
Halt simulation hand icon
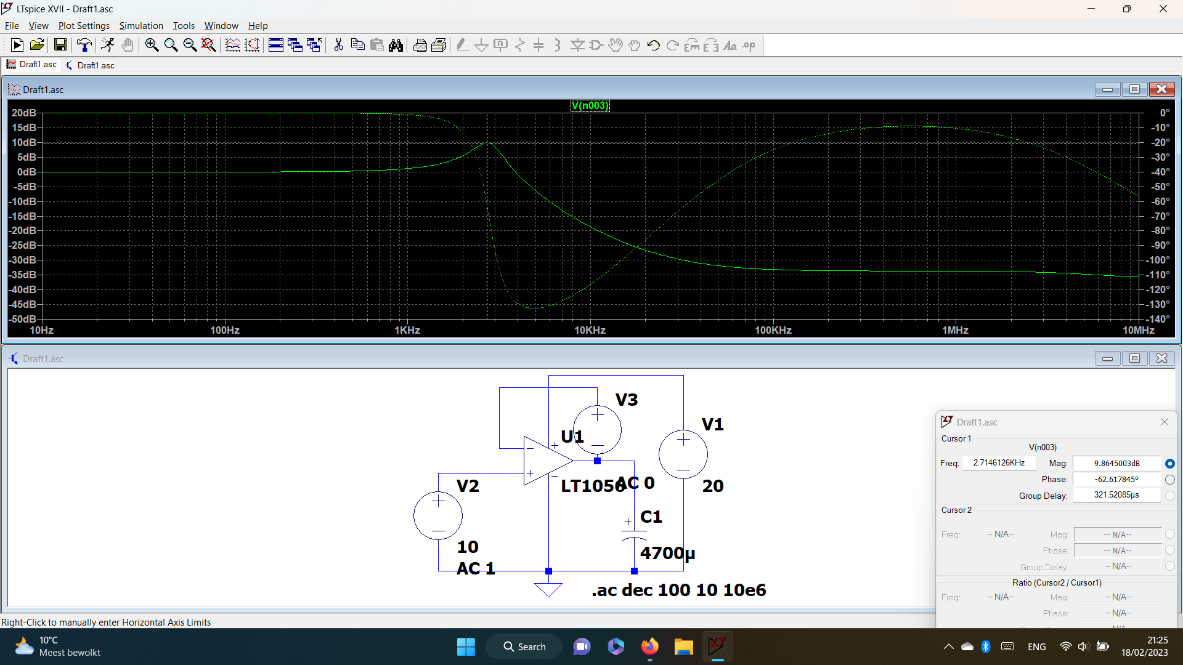(128, 45)
